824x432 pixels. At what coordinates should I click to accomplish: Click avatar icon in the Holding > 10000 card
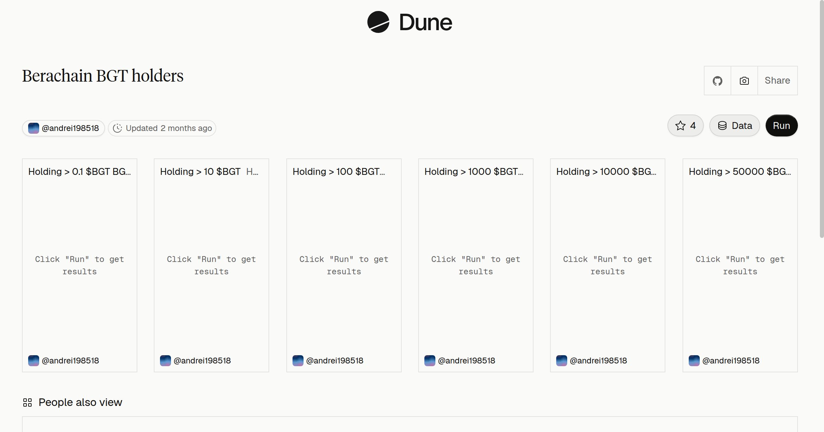[x=562, y=361]
